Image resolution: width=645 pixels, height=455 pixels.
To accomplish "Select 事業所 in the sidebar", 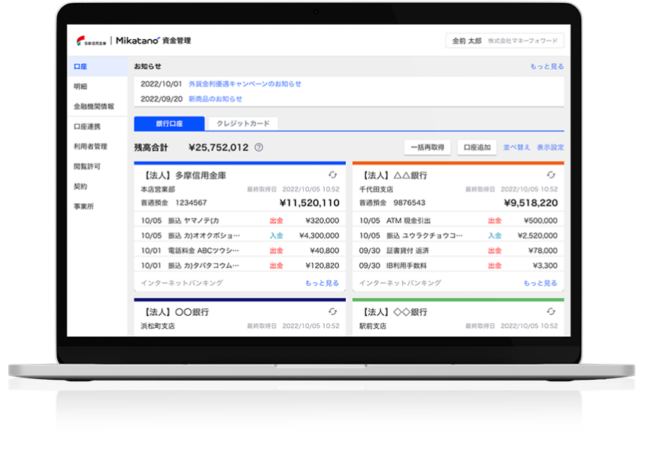I will (98, 207).
